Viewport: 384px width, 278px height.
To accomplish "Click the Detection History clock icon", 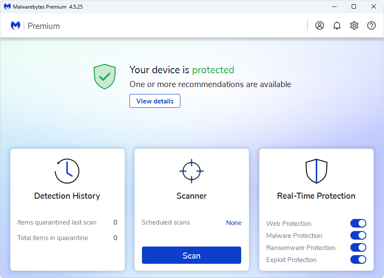I will pos(67,171).
